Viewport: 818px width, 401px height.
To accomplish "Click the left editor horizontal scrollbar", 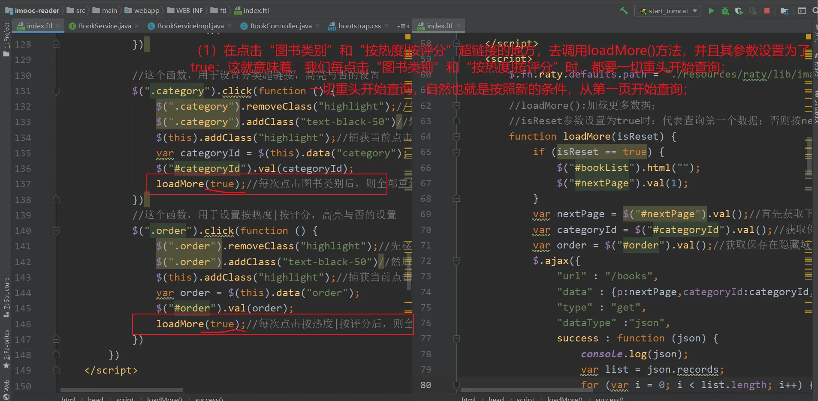I will (121, 390).
